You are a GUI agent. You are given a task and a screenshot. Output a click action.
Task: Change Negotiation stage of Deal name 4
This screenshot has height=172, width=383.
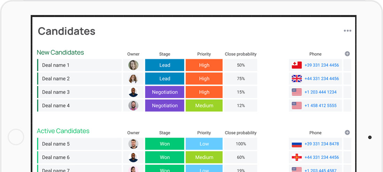coord(165,106)
